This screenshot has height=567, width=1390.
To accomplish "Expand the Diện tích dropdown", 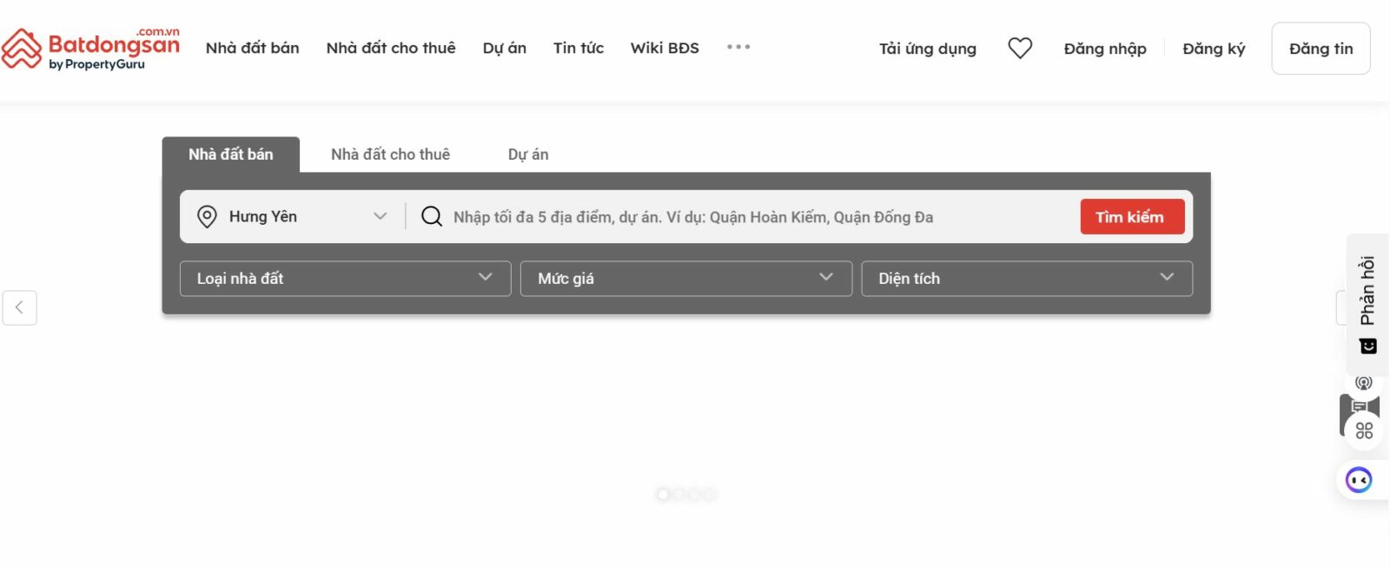I will coord(1026,279).
